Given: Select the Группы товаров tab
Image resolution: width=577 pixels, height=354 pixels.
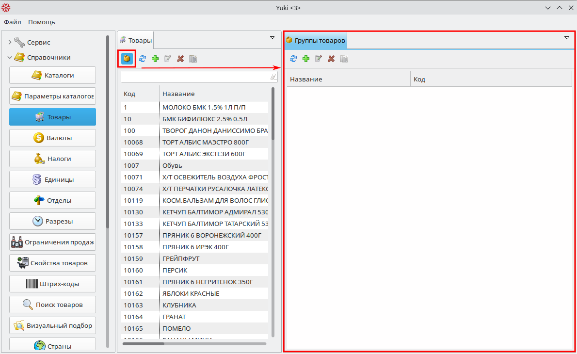Looking at the screenshot, I should coord(316,41).
